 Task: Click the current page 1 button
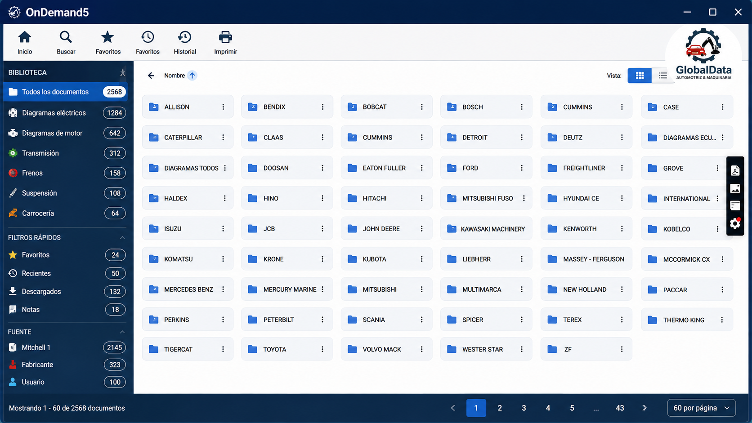[476, 408]
